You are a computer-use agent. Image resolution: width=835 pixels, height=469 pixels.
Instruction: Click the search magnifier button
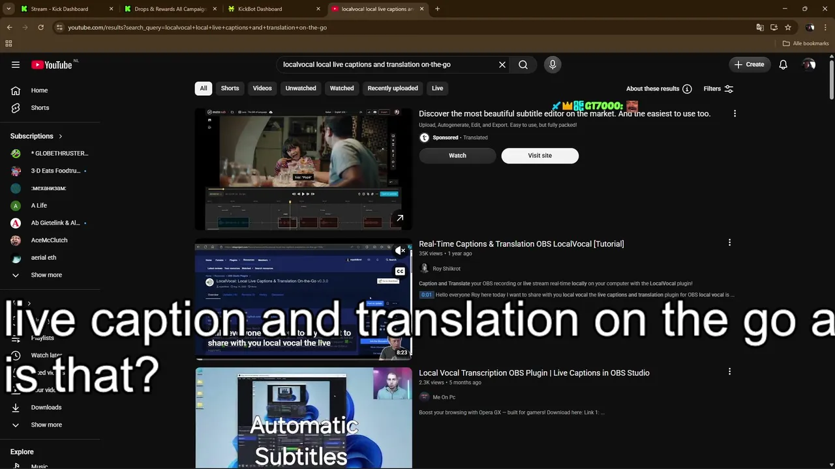[x=523, y=64]
